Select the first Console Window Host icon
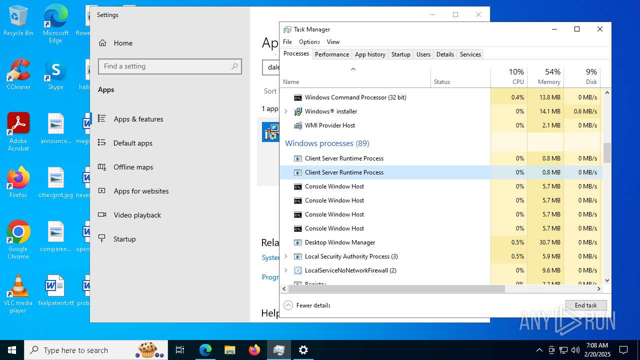 click(x=298, y=186)
